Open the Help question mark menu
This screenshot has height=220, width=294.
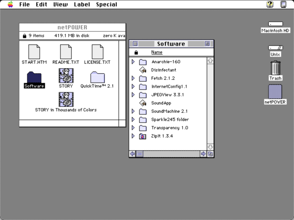pos(270,4)
